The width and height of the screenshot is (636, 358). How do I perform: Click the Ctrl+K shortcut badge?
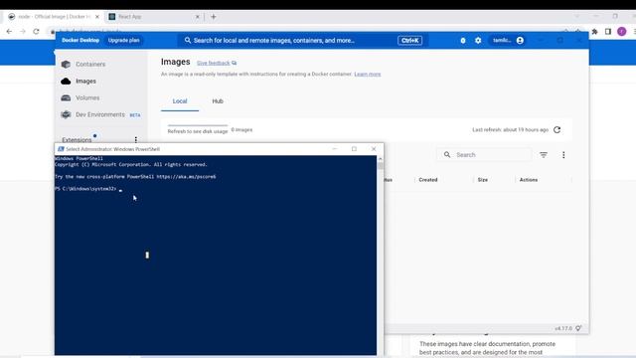pos(409,40)
